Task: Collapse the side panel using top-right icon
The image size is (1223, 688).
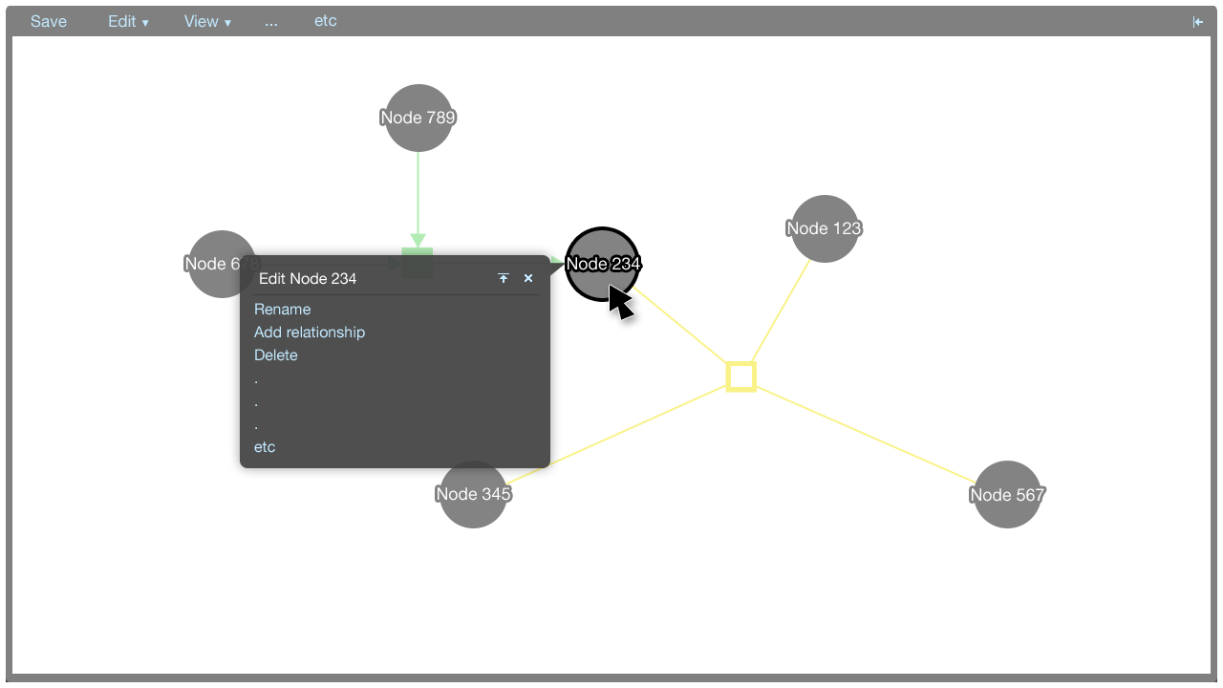Action: tap(1198, 22)
